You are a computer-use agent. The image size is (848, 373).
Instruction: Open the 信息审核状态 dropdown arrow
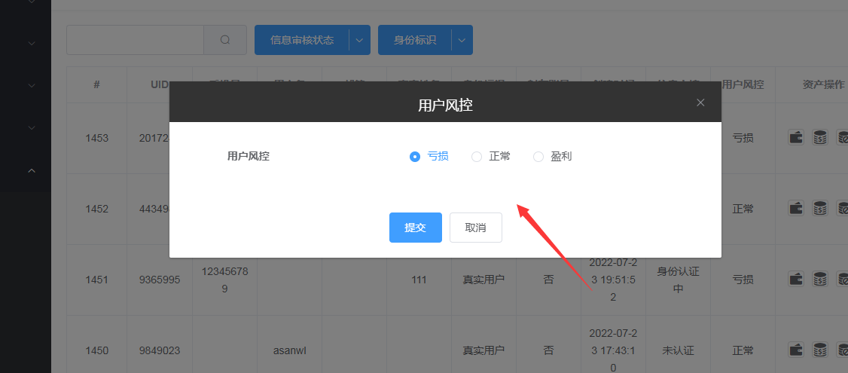(x=359, y=40)
